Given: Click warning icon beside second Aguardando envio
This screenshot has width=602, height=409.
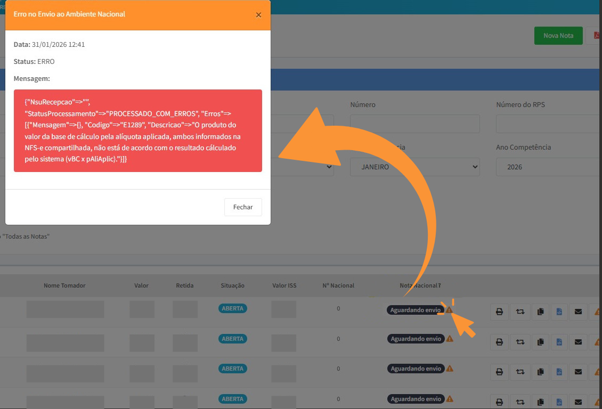Looking at the screenshot, I should (450, 339).
